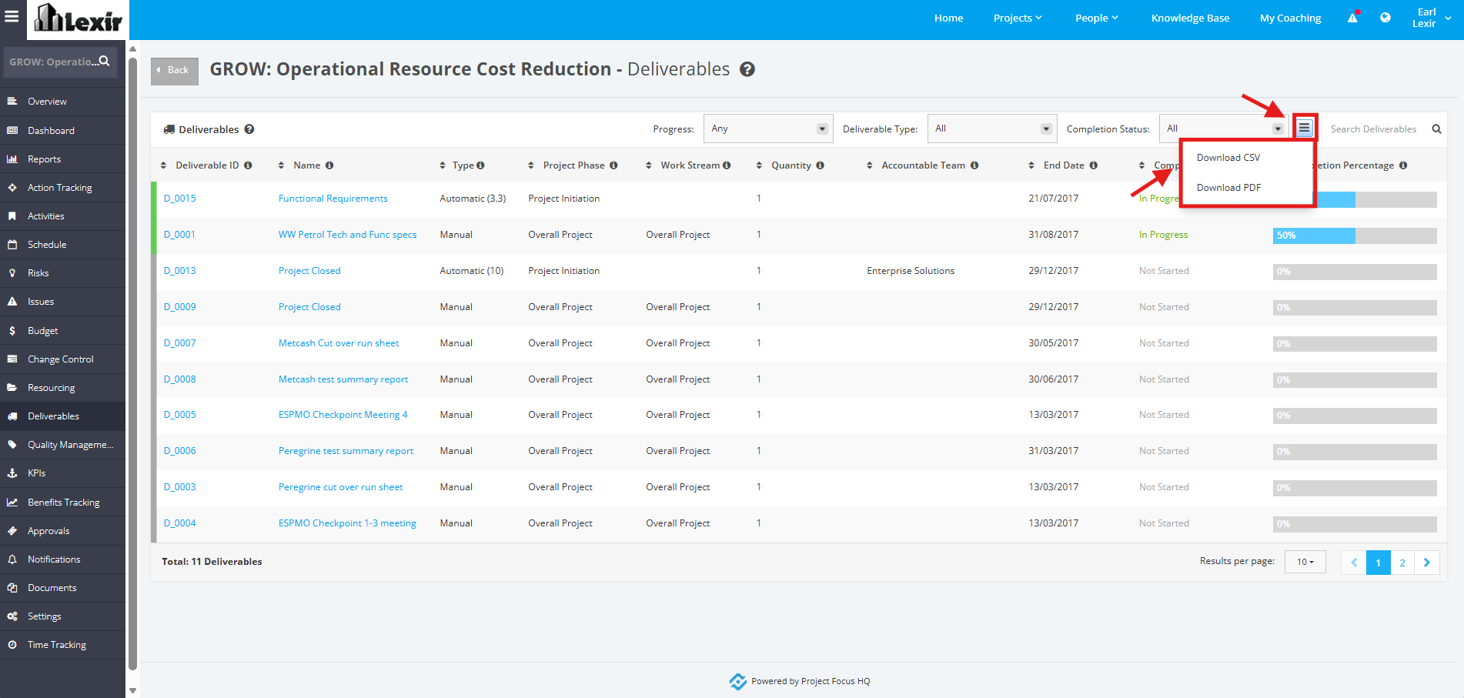The image size is (1464, 698).
Task: Open Benefits Tracking in sidebar
Action: [62, 503]
